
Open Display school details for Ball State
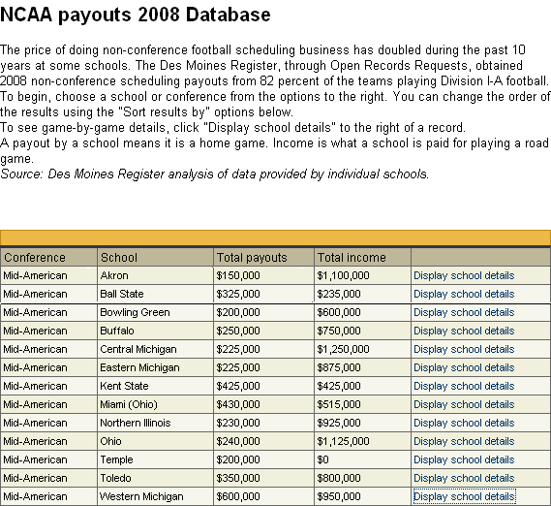(464, 294)
